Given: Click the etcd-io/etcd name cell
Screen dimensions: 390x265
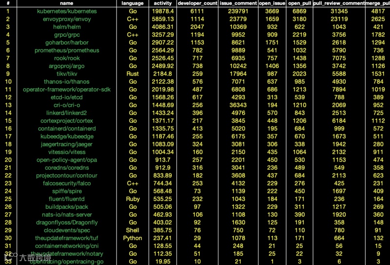Looking at the screenshot, I should pos(67,97).
